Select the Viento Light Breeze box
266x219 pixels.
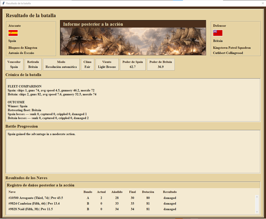click(x=107, y=64)
